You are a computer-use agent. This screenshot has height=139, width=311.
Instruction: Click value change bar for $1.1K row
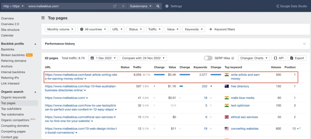coord(181,86)
